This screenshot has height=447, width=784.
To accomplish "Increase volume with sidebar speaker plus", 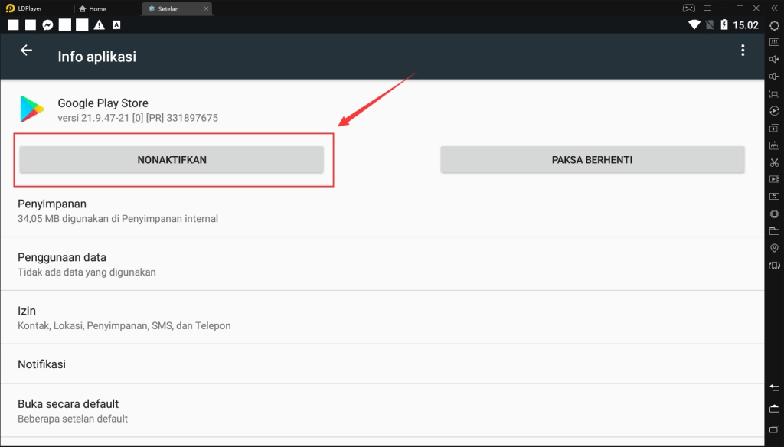I will coord(774,59).
